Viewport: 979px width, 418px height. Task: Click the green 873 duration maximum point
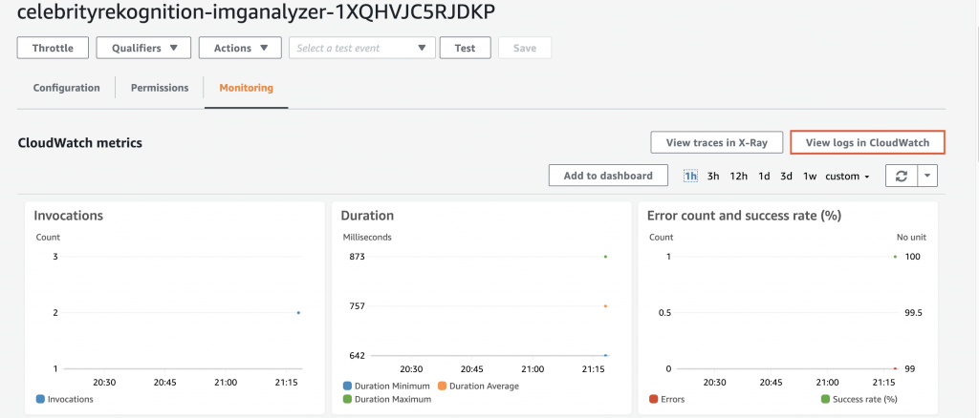coord(605,257)
